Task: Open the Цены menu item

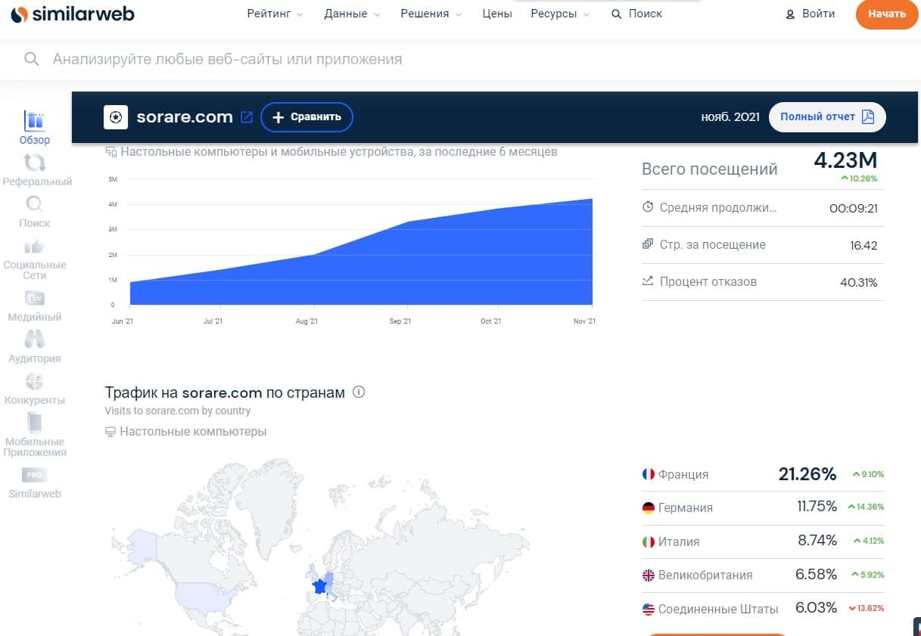Action: [x=497, y=14]
